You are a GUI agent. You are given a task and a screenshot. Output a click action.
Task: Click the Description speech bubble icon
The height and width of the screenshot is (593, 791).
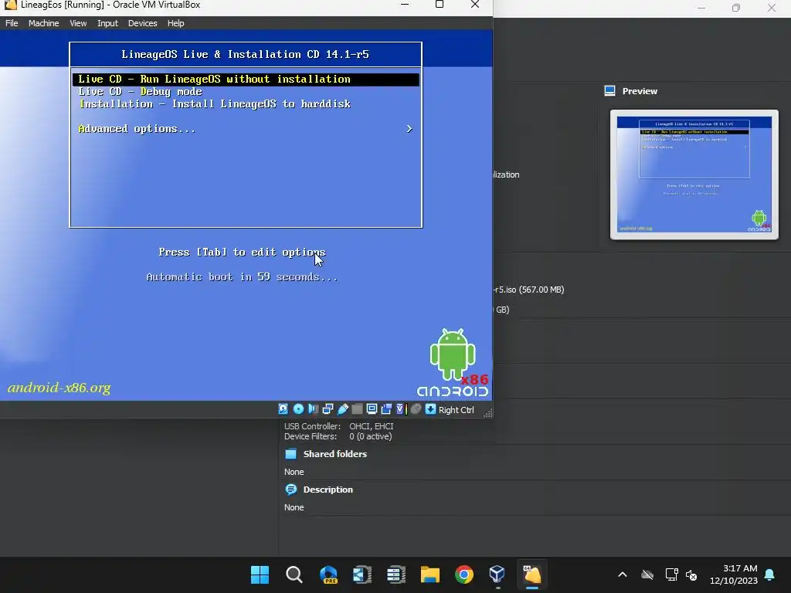pos(291,490)
